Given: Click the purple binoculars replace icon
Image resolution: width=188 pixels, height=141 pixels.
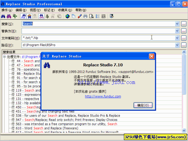Looking at the screenshot, I should coord(9,16).
